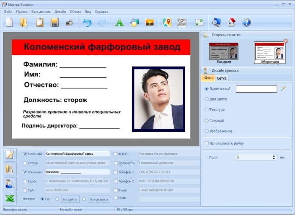Image resolution: width=295 pixels, height=215 pixels.
Task: Click the map location toolbar icon
Action: 167,22
